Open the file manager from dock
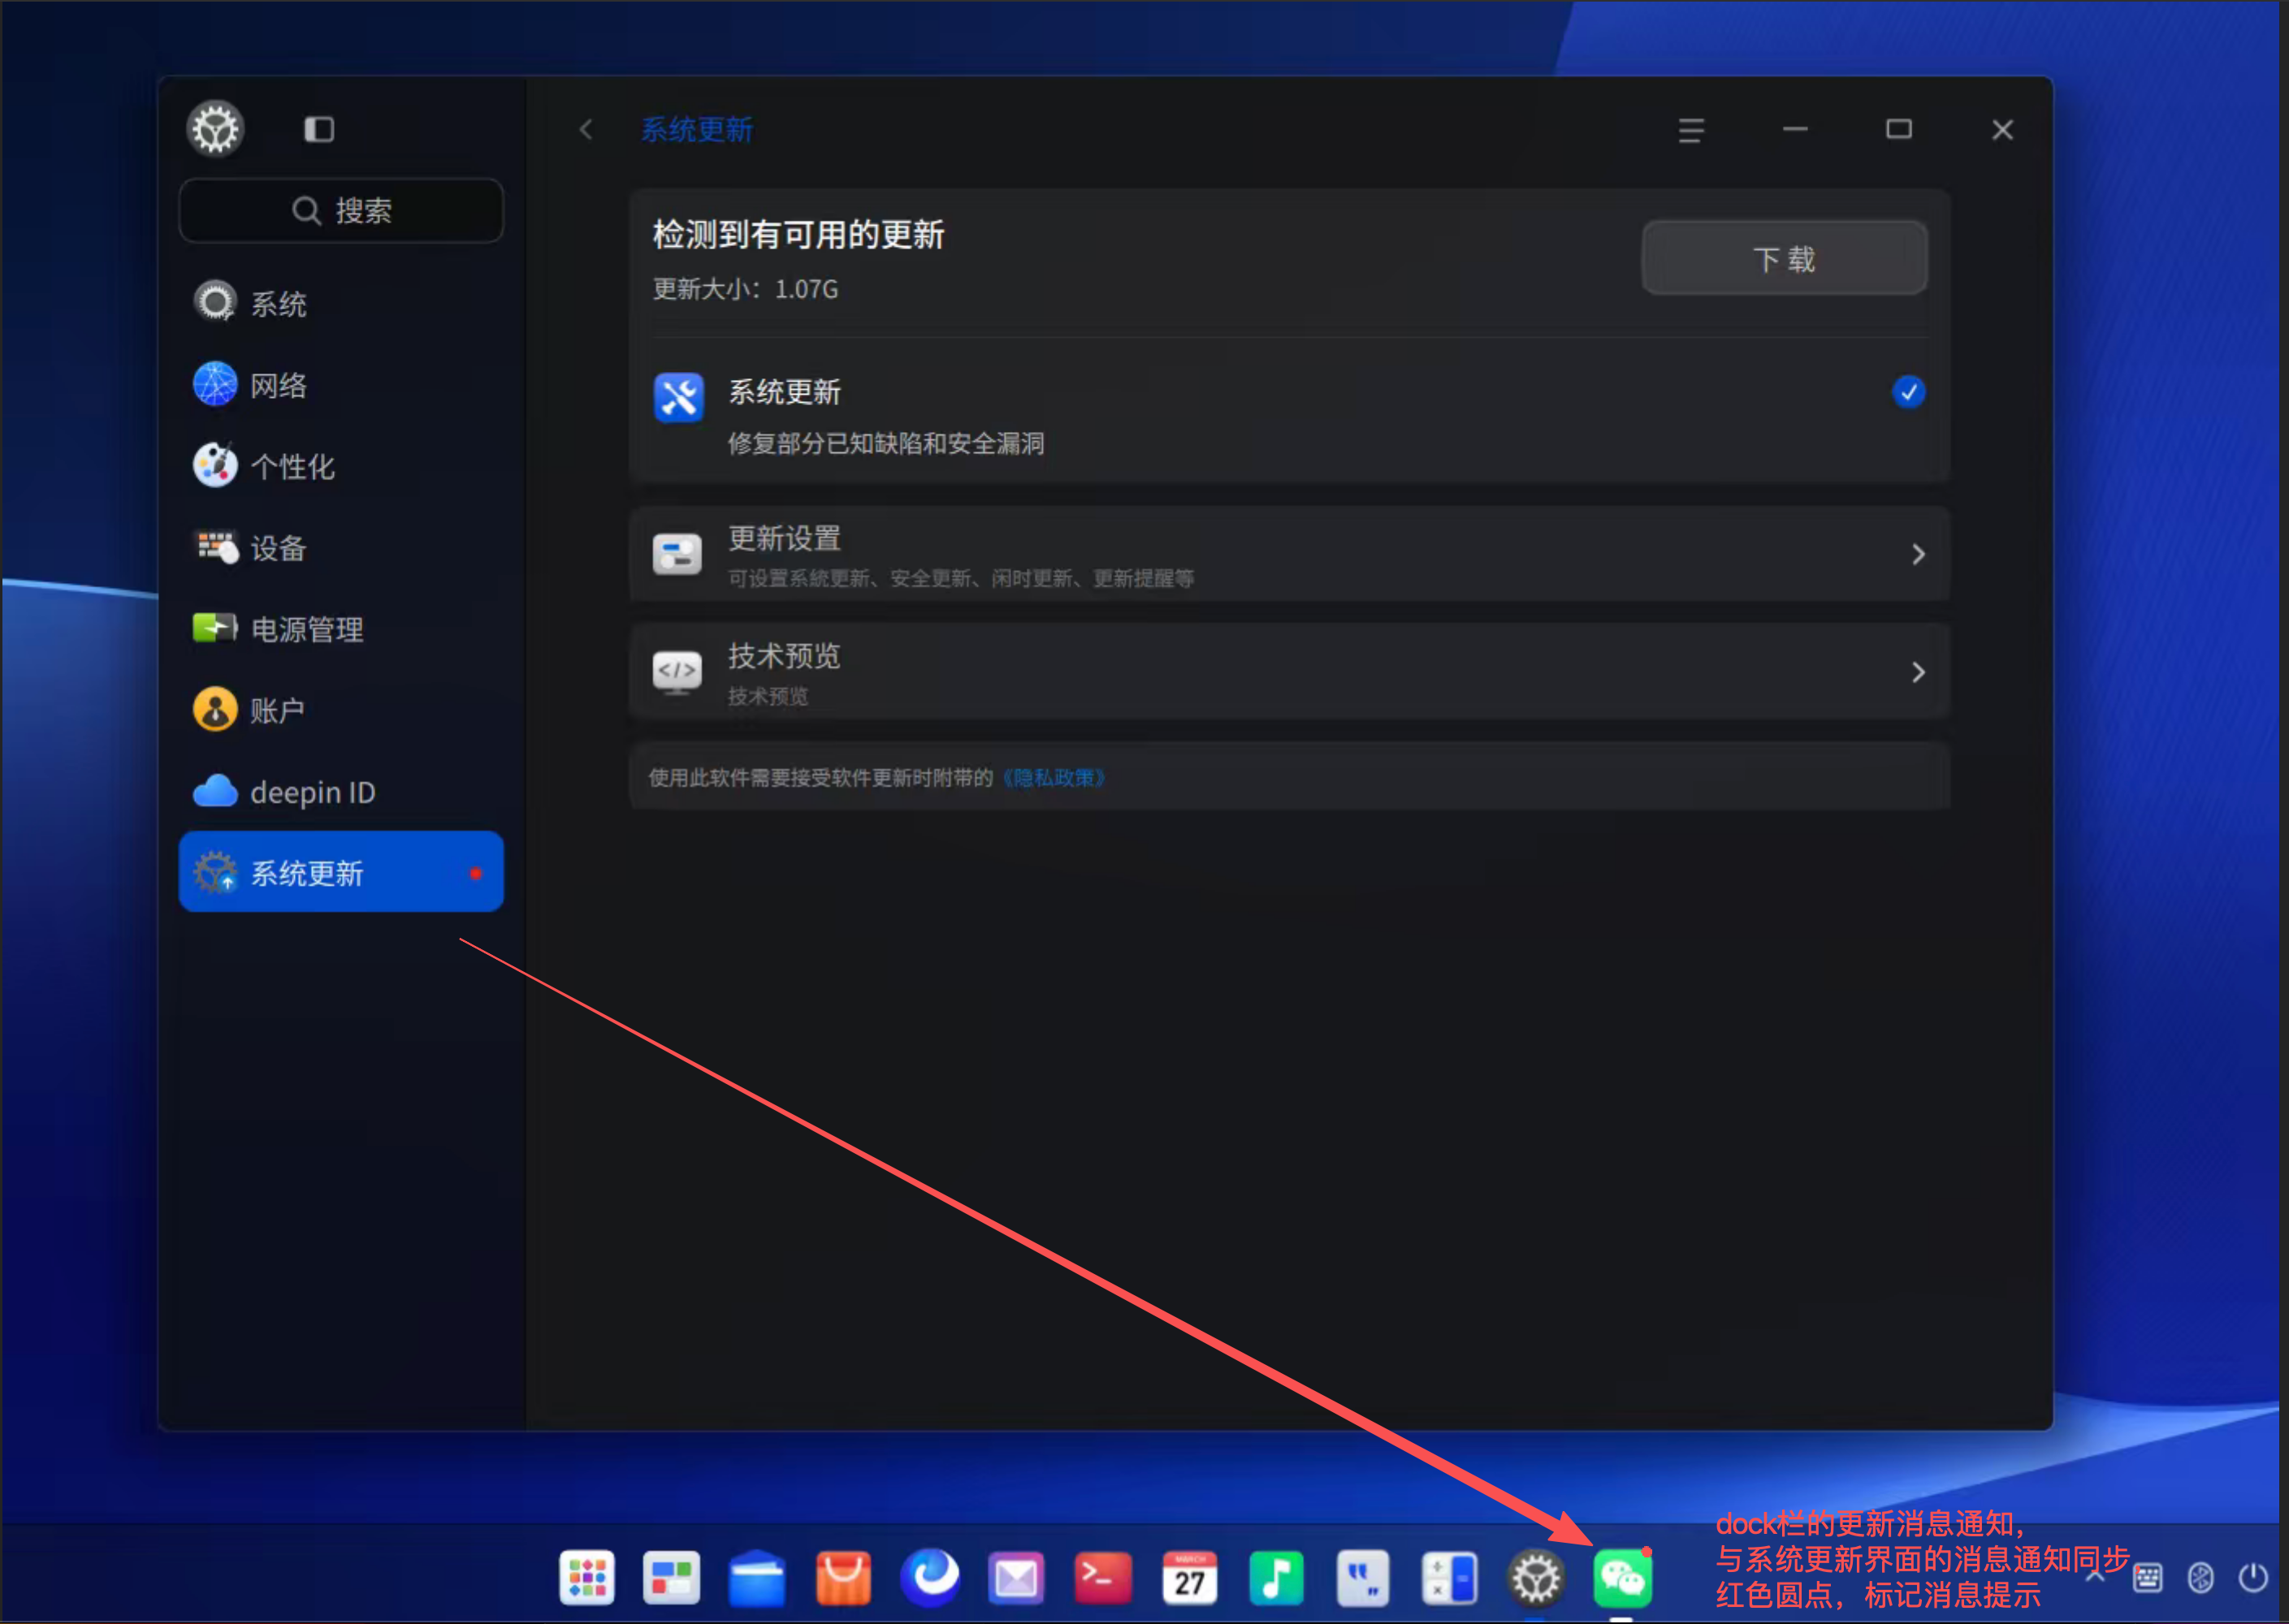Screen dimensions: 2289x1624 (x=757, y=1578)
